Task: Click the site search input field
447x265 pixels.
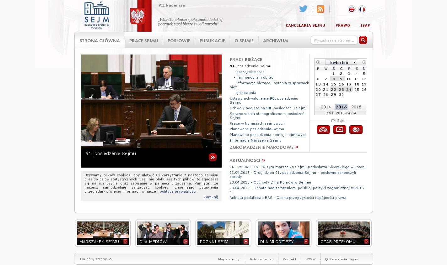Action: [334, 40]
